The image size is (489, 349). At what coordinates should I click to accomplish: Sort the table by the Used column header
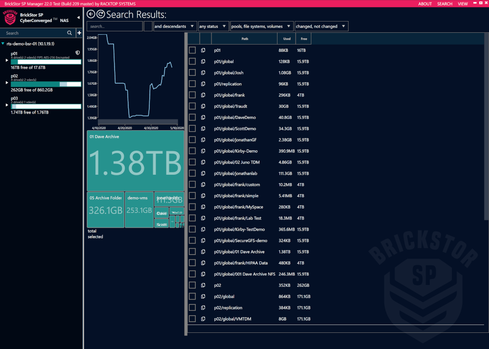[x=287, y=39]
